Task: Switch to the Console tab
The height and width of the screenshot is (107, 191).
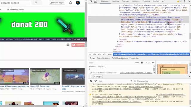Action: pyautogui.click(x=115, y=1)
